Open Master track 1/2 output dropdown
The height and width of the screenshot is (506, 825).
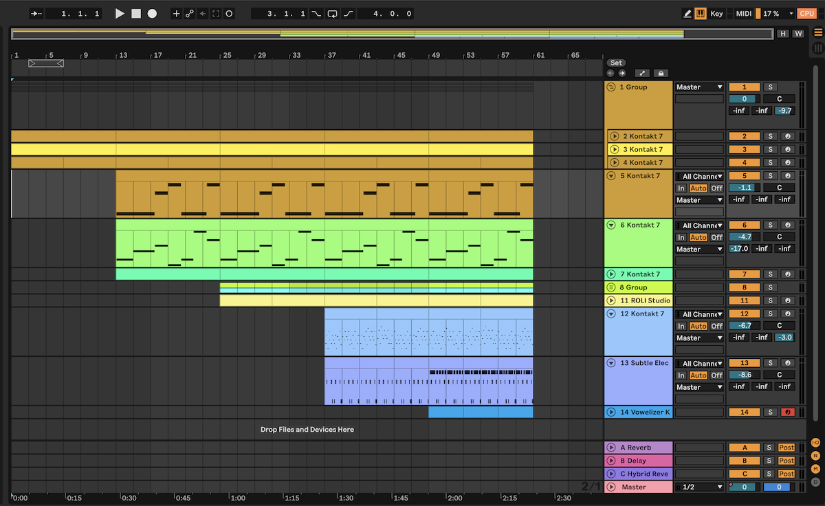pyautogui.click(x=699, y=487)
